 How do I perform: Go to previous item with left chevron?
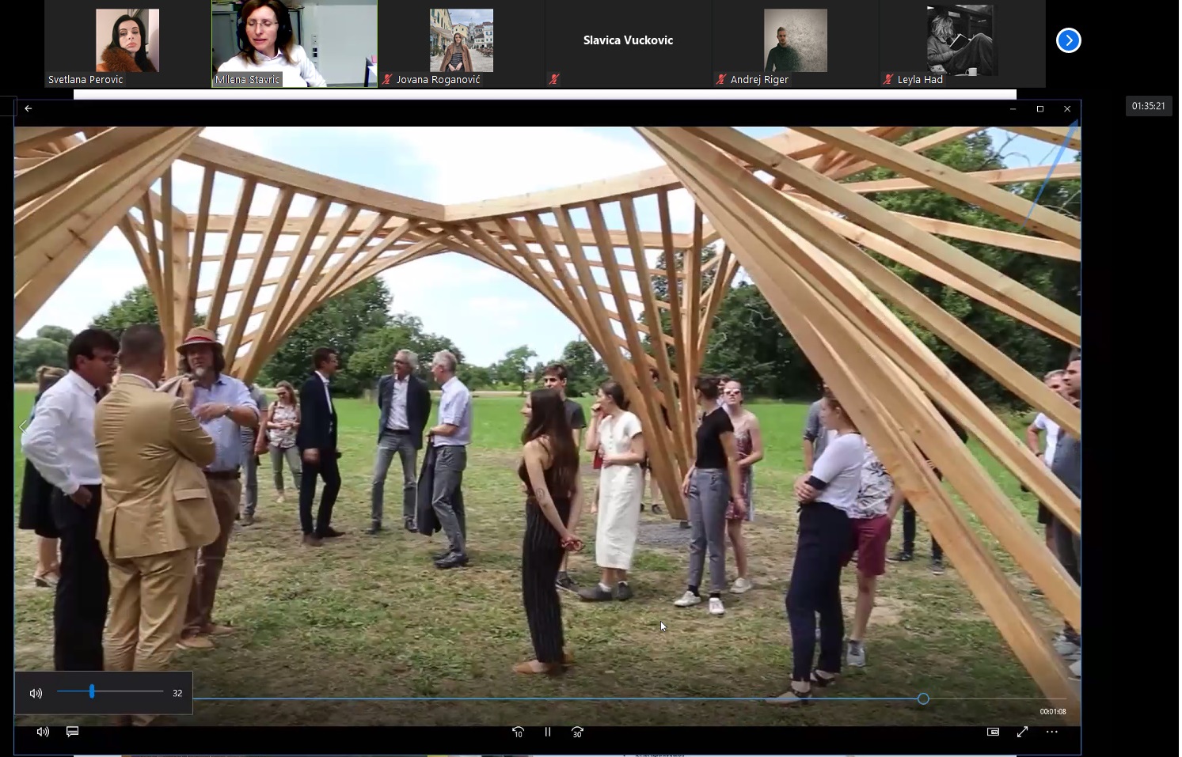[22, 427]
